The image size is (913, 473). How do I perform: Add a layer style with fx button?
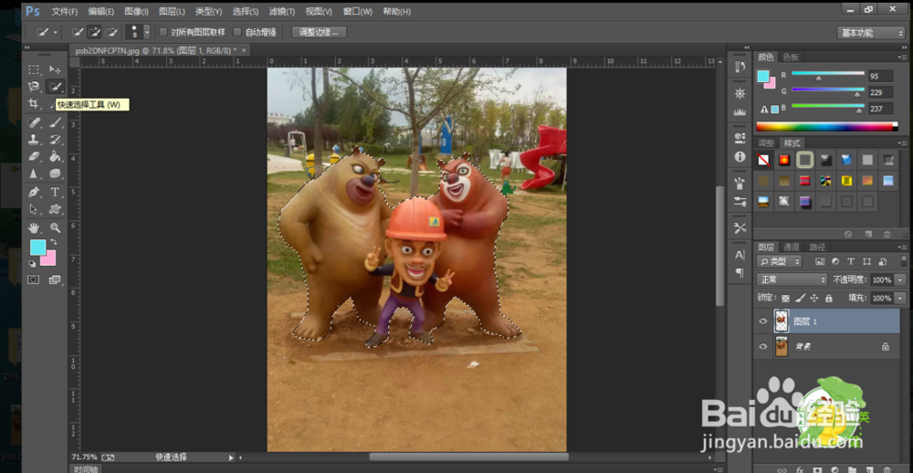800,469
